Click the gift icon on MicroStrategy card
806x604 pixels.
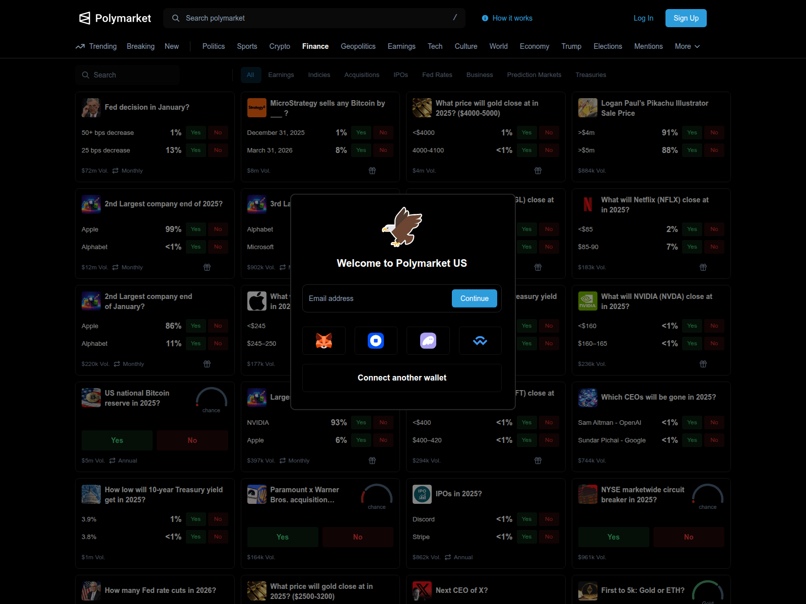(x=372, y=171)
